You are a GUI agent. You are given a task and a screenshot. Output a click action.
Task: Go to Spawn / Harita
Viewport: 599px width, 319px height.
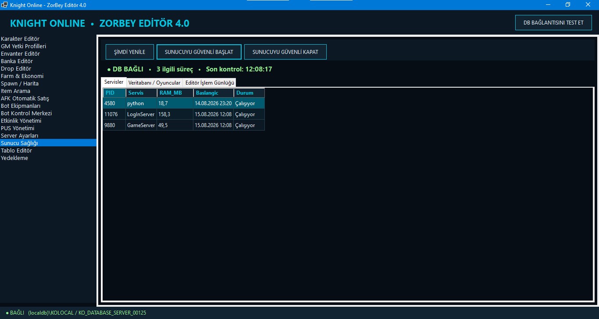[48, 83]
